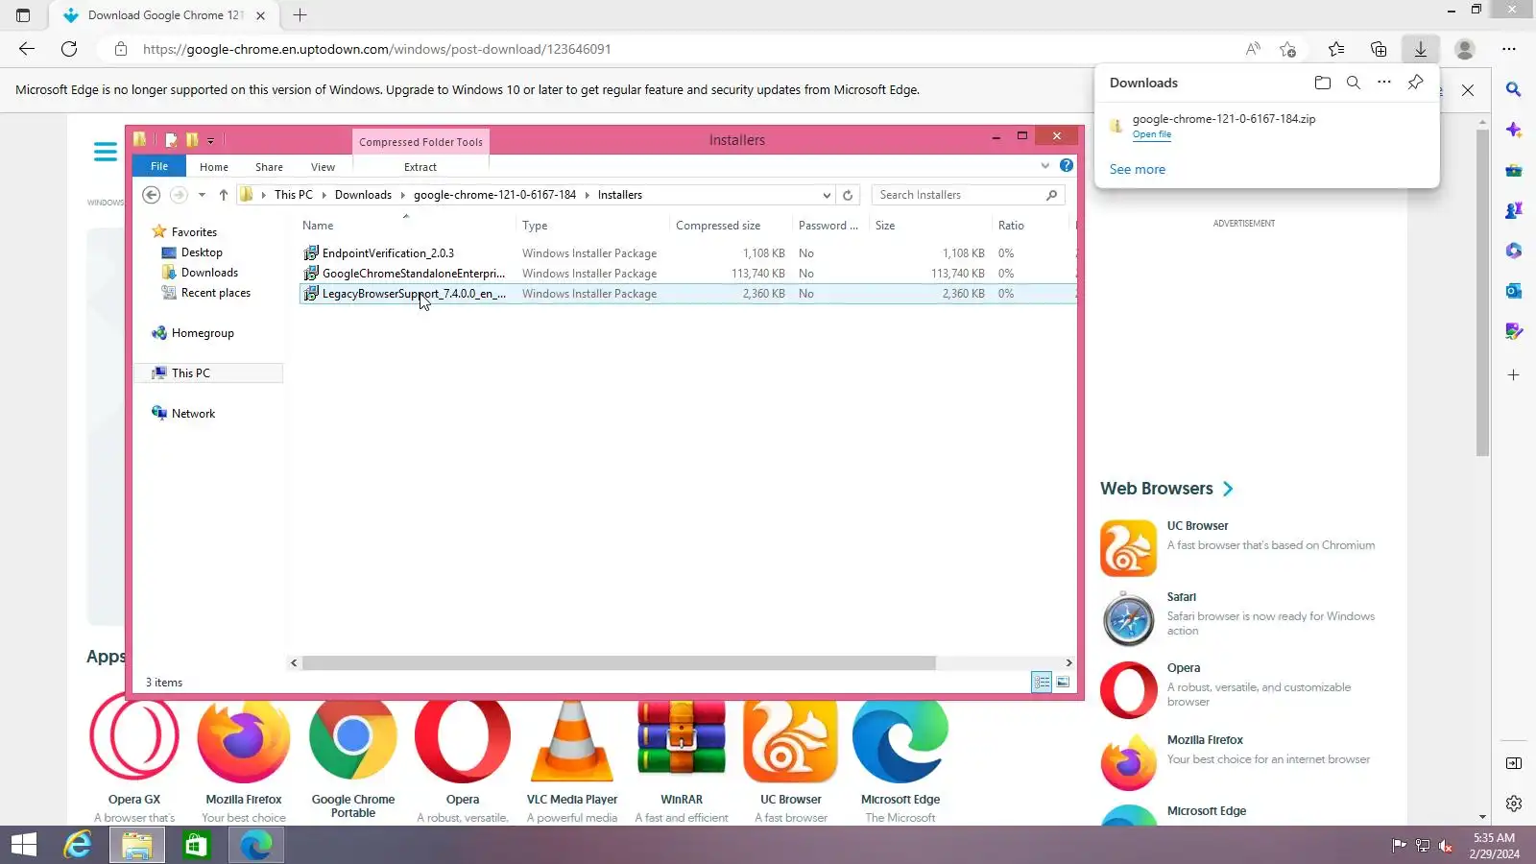Open Edge Collections
Image resolution: width=1536 pixels, height=864 pixels.
1379,49
